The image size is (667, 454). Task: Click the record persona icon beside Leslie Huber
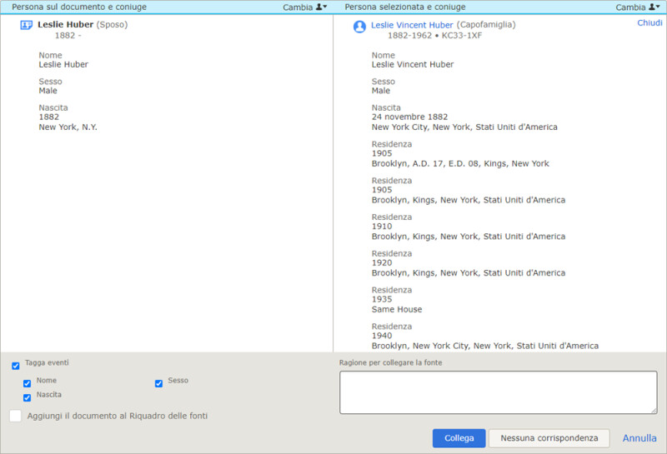pyautogui.click(x=27, y=26)
